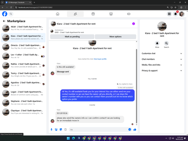Open Windows Start menu

click(x=68, y=138)
